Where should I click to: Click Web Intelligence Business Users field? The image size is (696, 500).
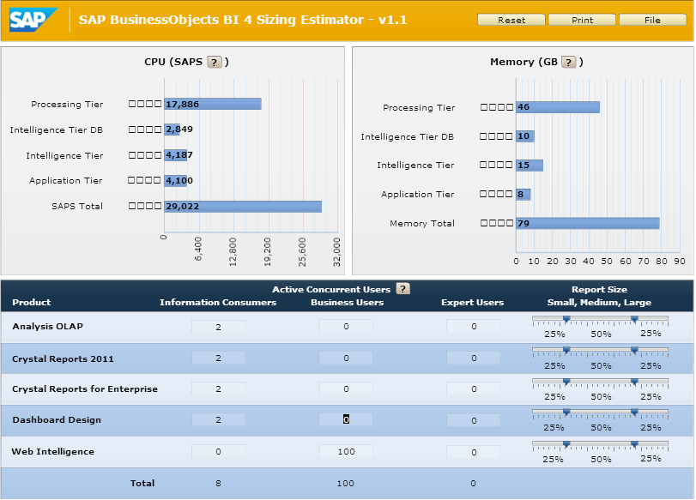346,451
